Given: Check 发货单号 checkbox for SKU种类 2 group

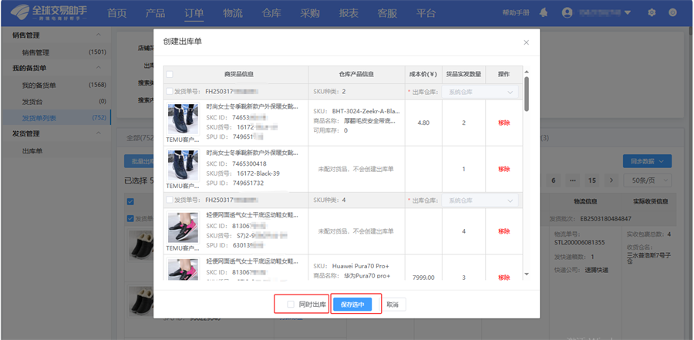Looking at the screenshot, I should 170,92.
